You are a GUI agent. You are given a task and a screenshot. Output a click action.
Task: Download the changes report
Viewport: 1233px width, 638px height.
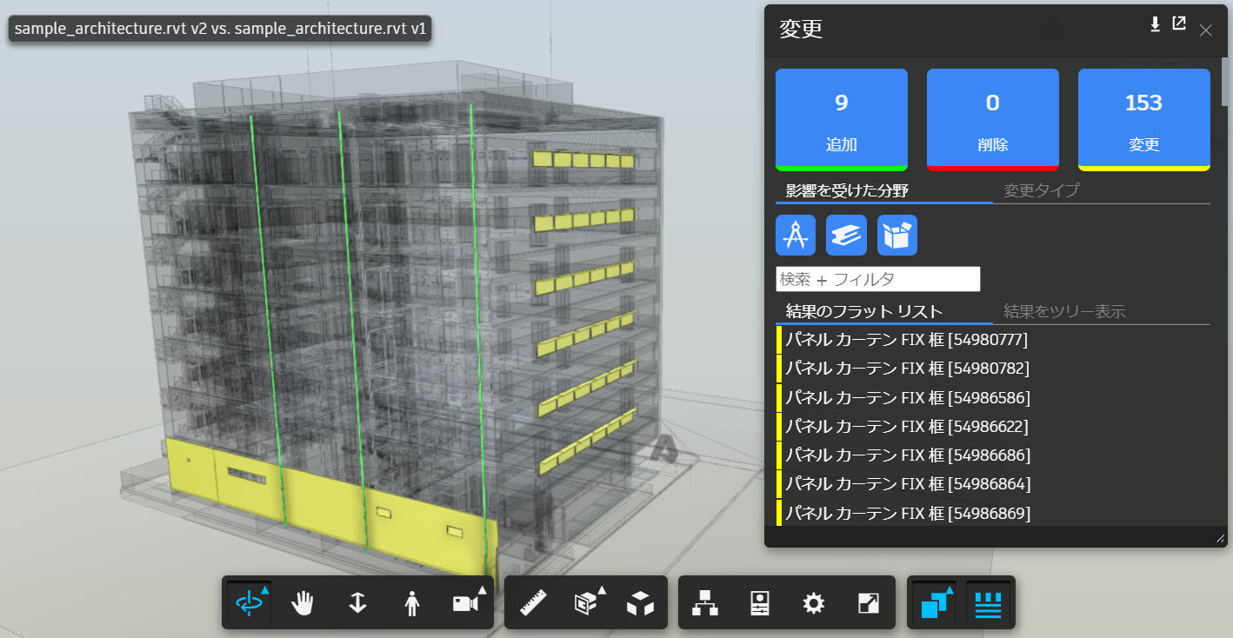coord(1155,24)
